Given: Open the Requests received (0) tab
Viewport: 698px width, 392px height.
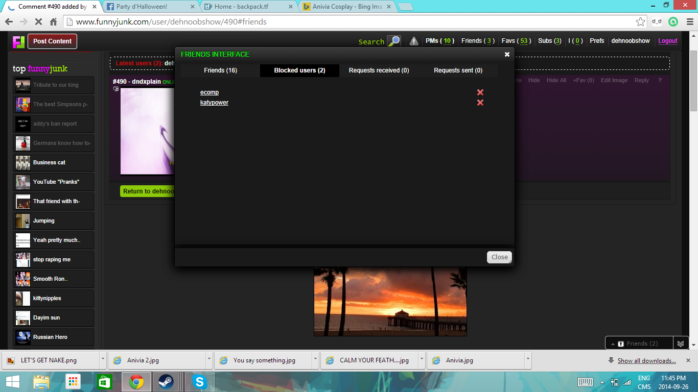Looking at the screenshot, I should (x=379, y=70).
